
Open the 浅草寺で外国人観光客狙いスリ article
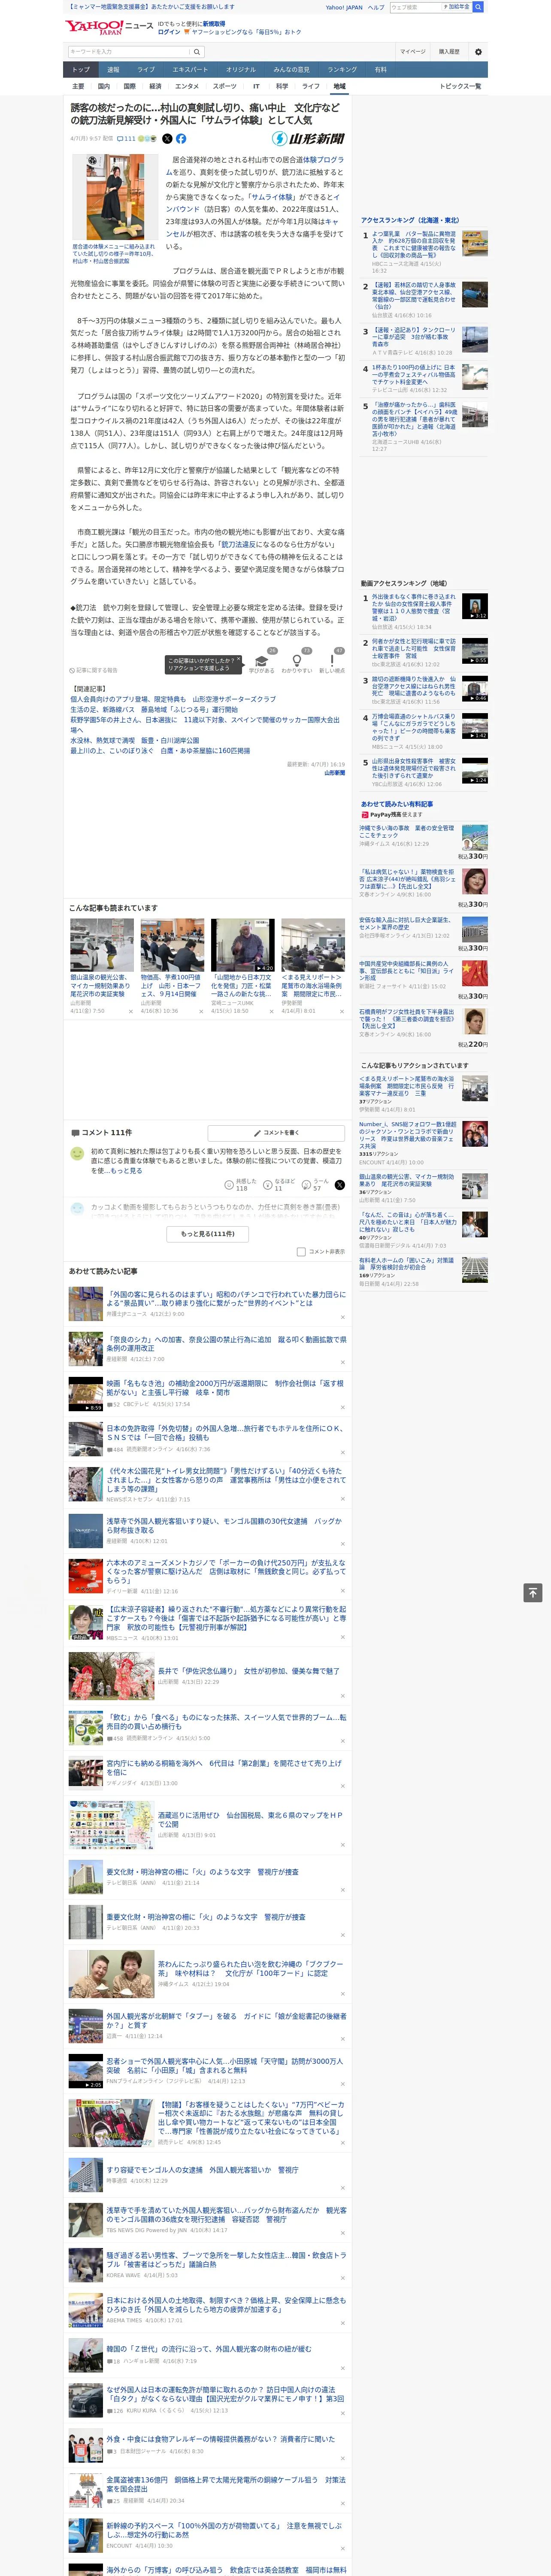tap(224, 1525)
